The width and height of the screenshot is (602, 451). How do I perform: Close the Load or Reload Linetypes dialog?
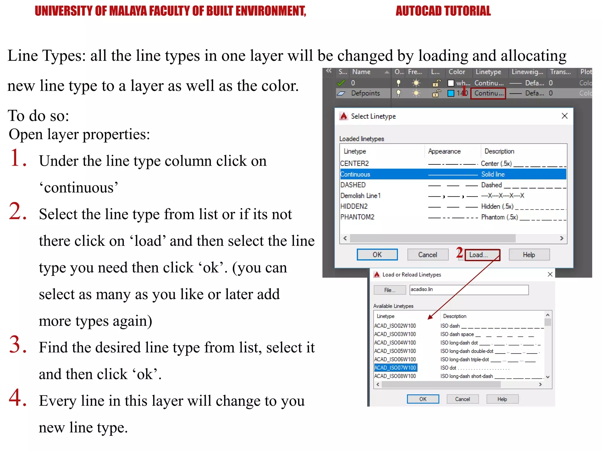[x=550, y=274]
